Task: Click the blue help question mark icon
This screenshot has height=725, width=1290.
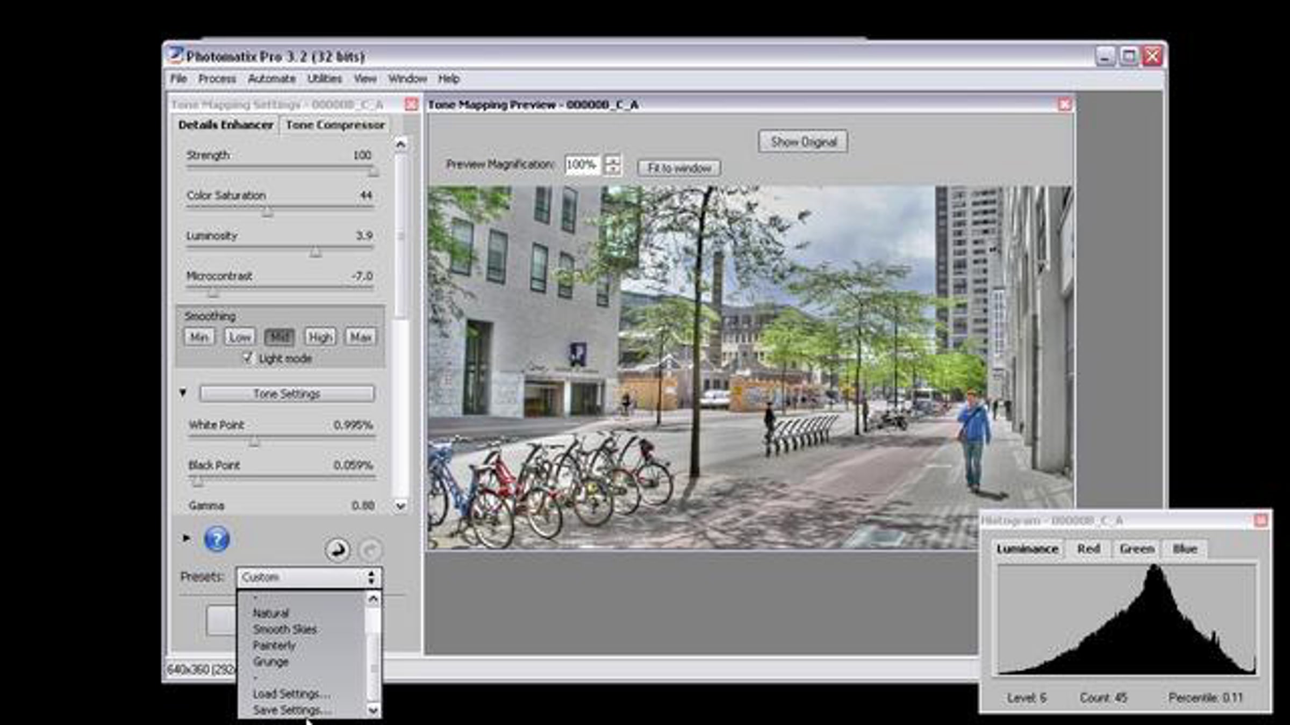Action: [x=217, y=539]
